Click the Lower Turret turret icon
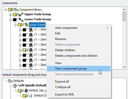 click(x=26, y=25)
